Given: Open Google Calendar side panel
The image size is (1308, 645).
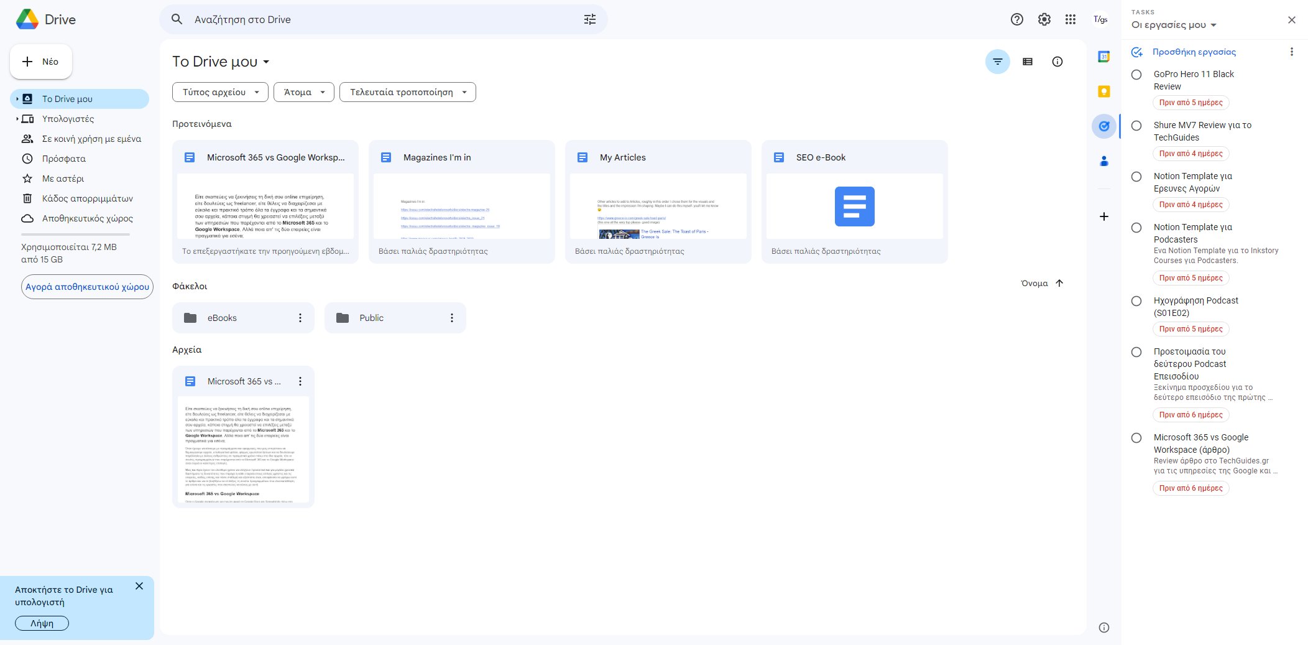Looking at the screenshot, I should pyautogui.click(x=1103, y=57).
